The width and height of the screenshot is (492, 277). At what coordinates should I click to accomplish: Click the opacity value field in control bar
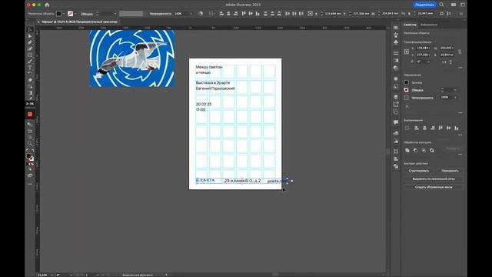click(181, 14)
